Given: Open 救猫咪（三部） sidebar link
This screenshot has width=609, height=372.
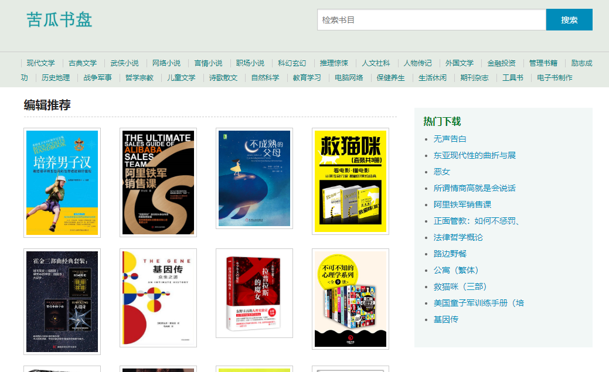Looking at the screenshot, I should click(460, 286).
